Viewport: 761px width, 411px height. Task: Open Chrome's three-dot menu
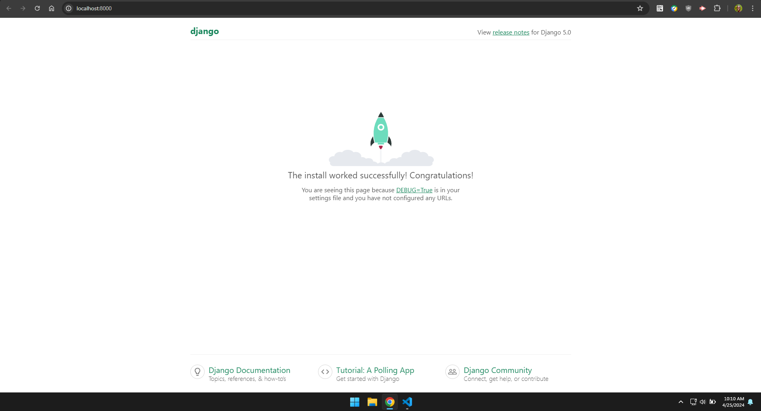(753, 8)
